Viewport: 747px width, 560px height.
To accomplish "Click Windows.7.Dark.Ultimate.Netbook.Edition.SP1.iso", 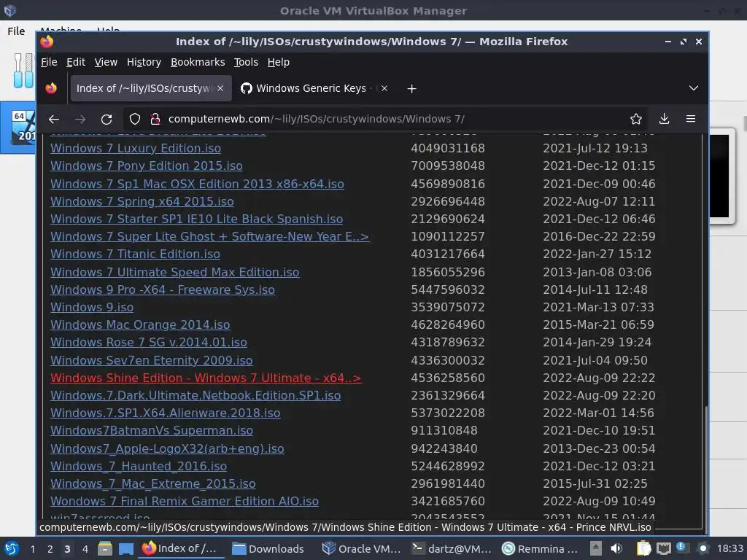I will 196,396.
